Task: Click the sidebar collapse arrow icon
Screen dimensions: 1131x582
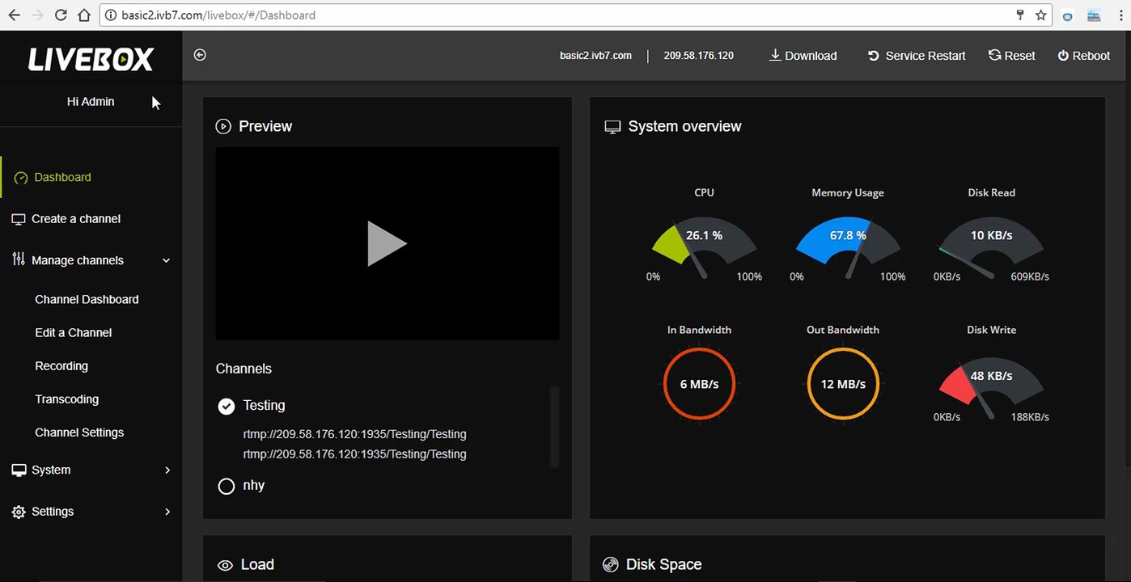Action: [x=200, y=55]
